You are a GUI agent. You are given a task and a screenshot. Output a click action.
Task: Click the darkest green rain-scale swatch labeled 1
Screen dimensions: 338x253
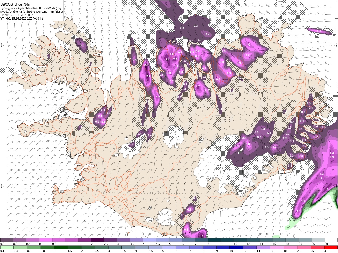click(x=61, y=247)
